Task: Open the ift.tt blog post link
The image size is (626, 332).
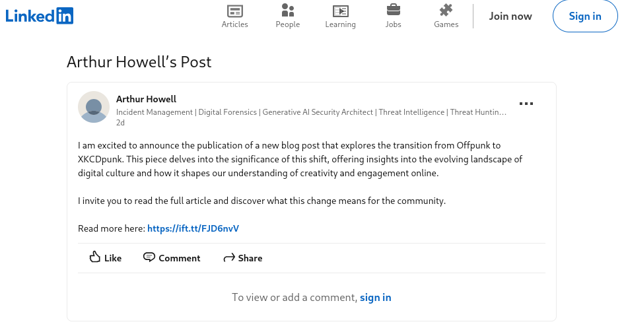Action: pyautogui.click(x=193, y=228)
